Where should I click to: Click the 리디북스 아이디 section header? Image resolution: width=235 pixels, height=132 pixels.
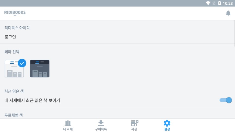pos(17,28)
